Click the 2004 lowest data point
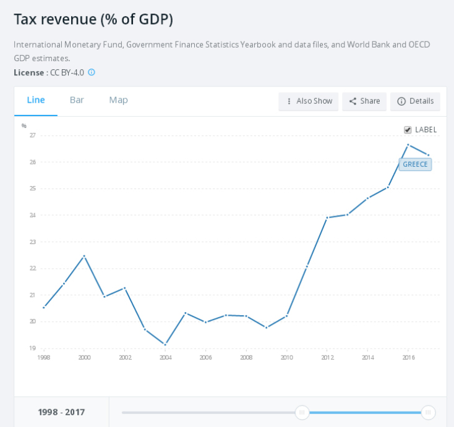The width and height of the screenshot is (454, 427). coord(165,344)
